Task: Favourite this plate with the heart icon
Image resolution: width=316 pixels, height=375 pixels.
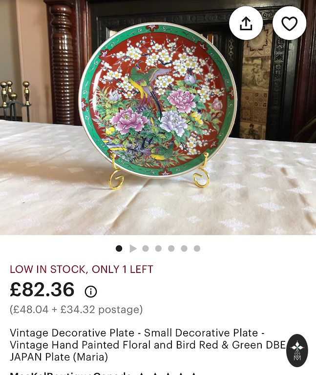Action: click(290, 23)
